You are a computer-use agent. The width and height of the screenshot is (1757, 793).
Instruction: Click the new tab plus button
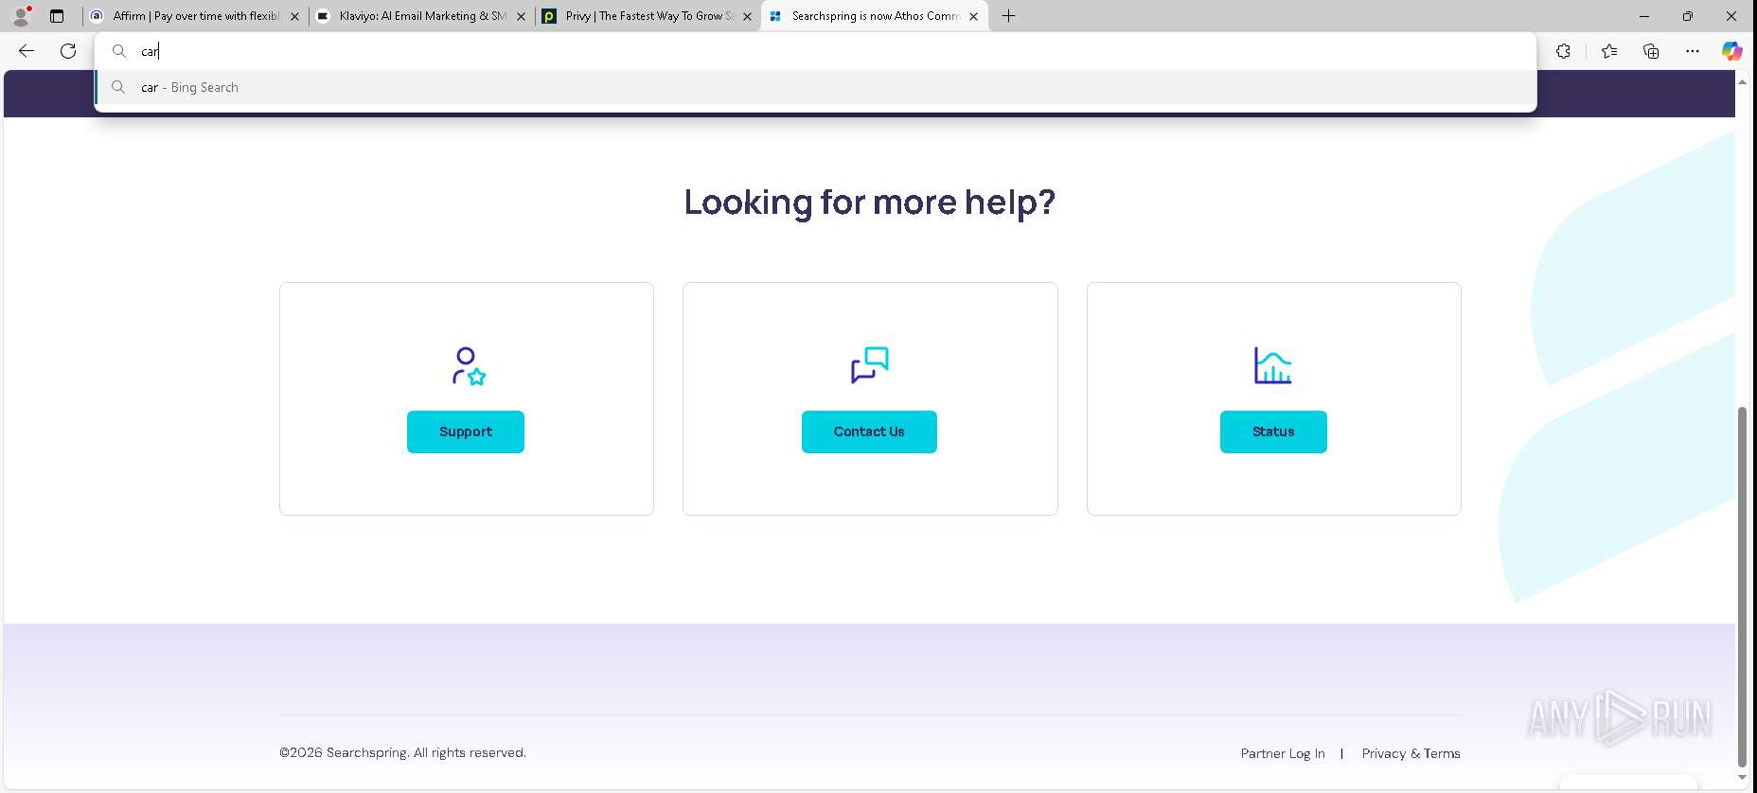(1009, 16)
